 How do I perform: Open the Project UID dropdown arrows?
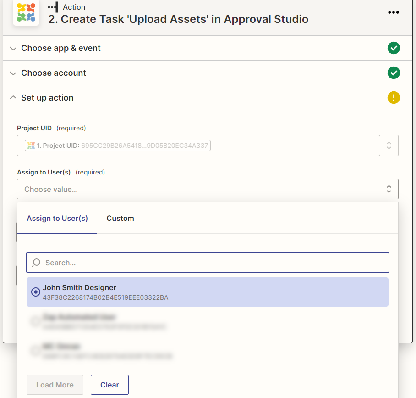click(x=389, y=146)
